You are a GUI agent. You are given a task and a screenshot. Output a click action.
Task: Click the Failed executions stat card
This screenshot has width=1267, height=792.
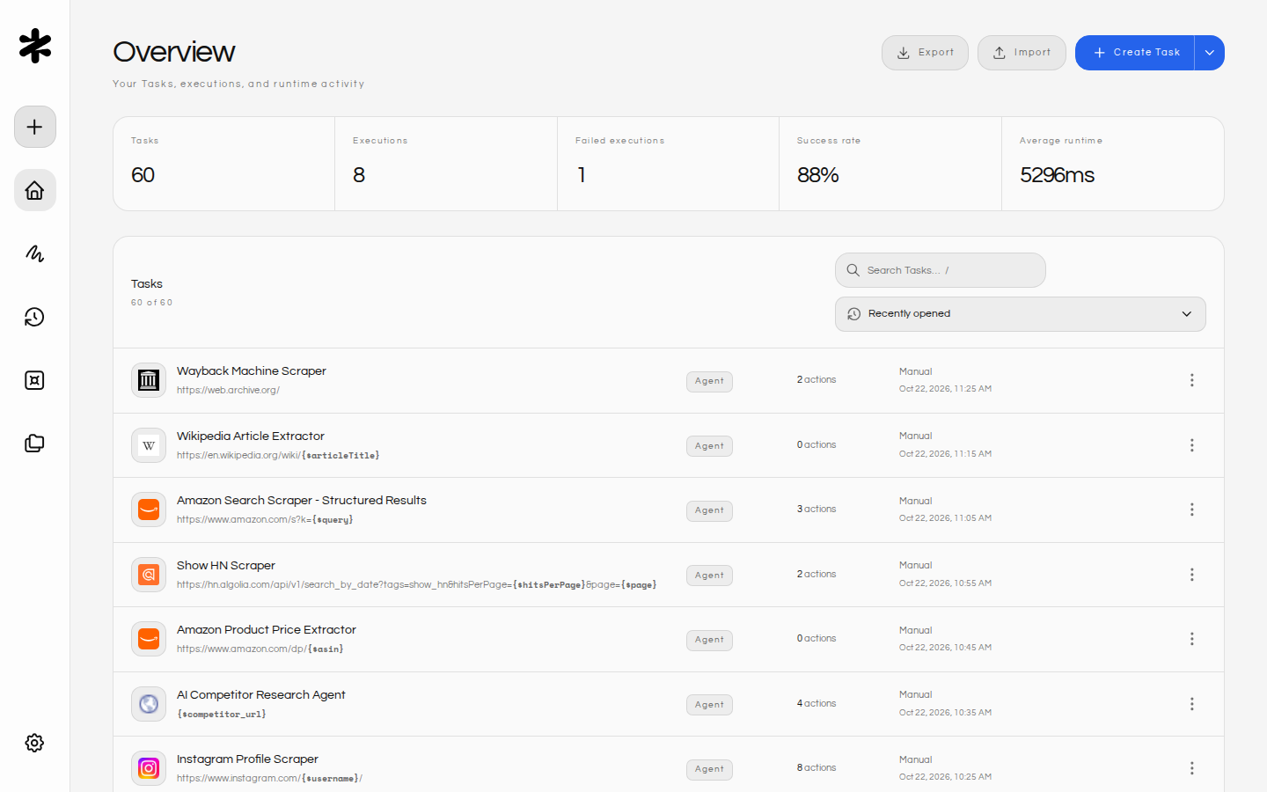tap(668, 164)
